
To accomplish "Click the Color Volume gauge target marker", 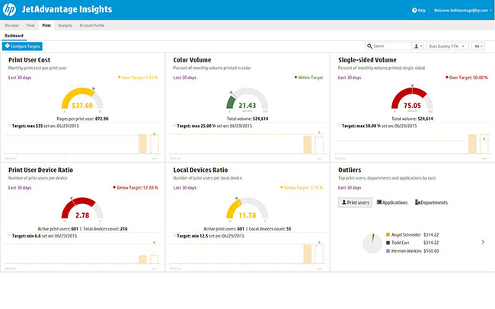I will [231, 93].
